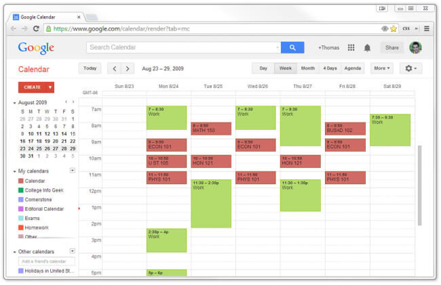Click the +Thomas link
The height and width of the screenshot is (285, 441).
[328, 47]
